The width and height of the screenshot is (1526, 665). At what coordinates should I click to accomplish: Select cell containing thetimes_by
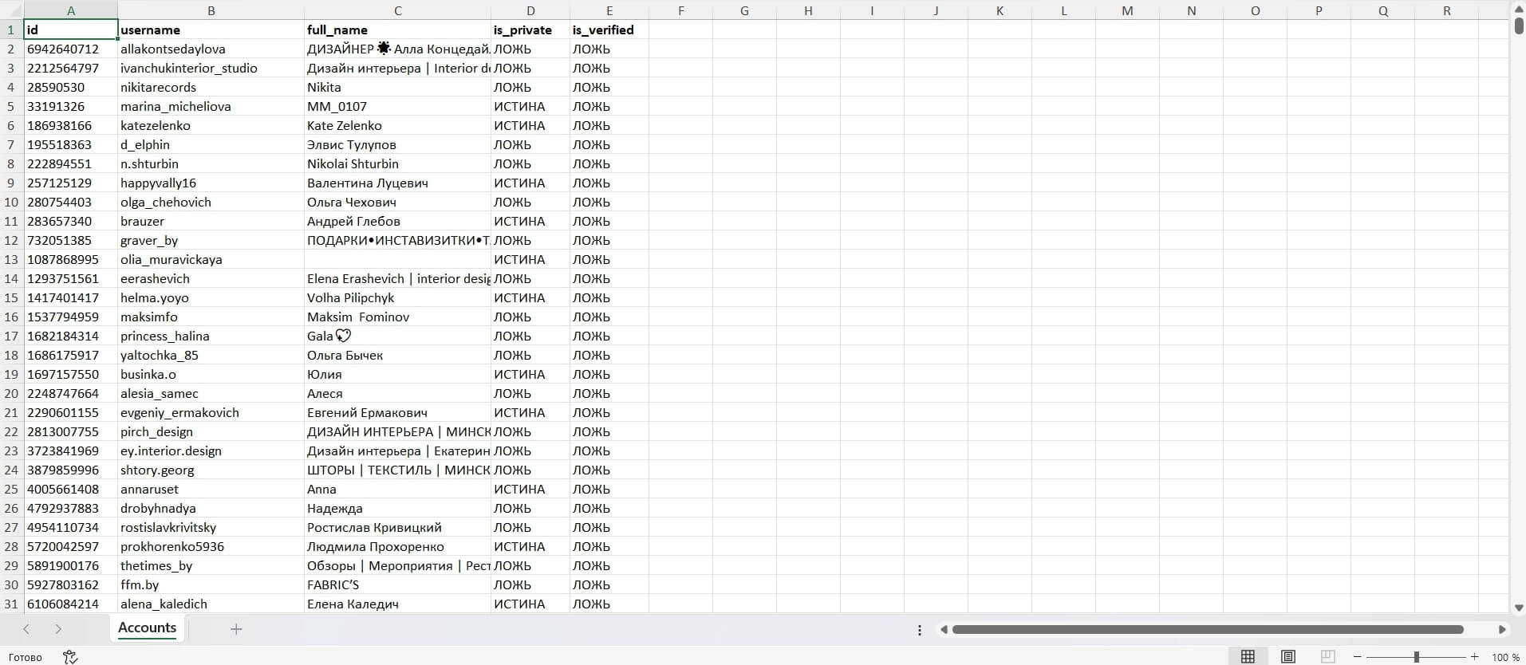point(211,565)
